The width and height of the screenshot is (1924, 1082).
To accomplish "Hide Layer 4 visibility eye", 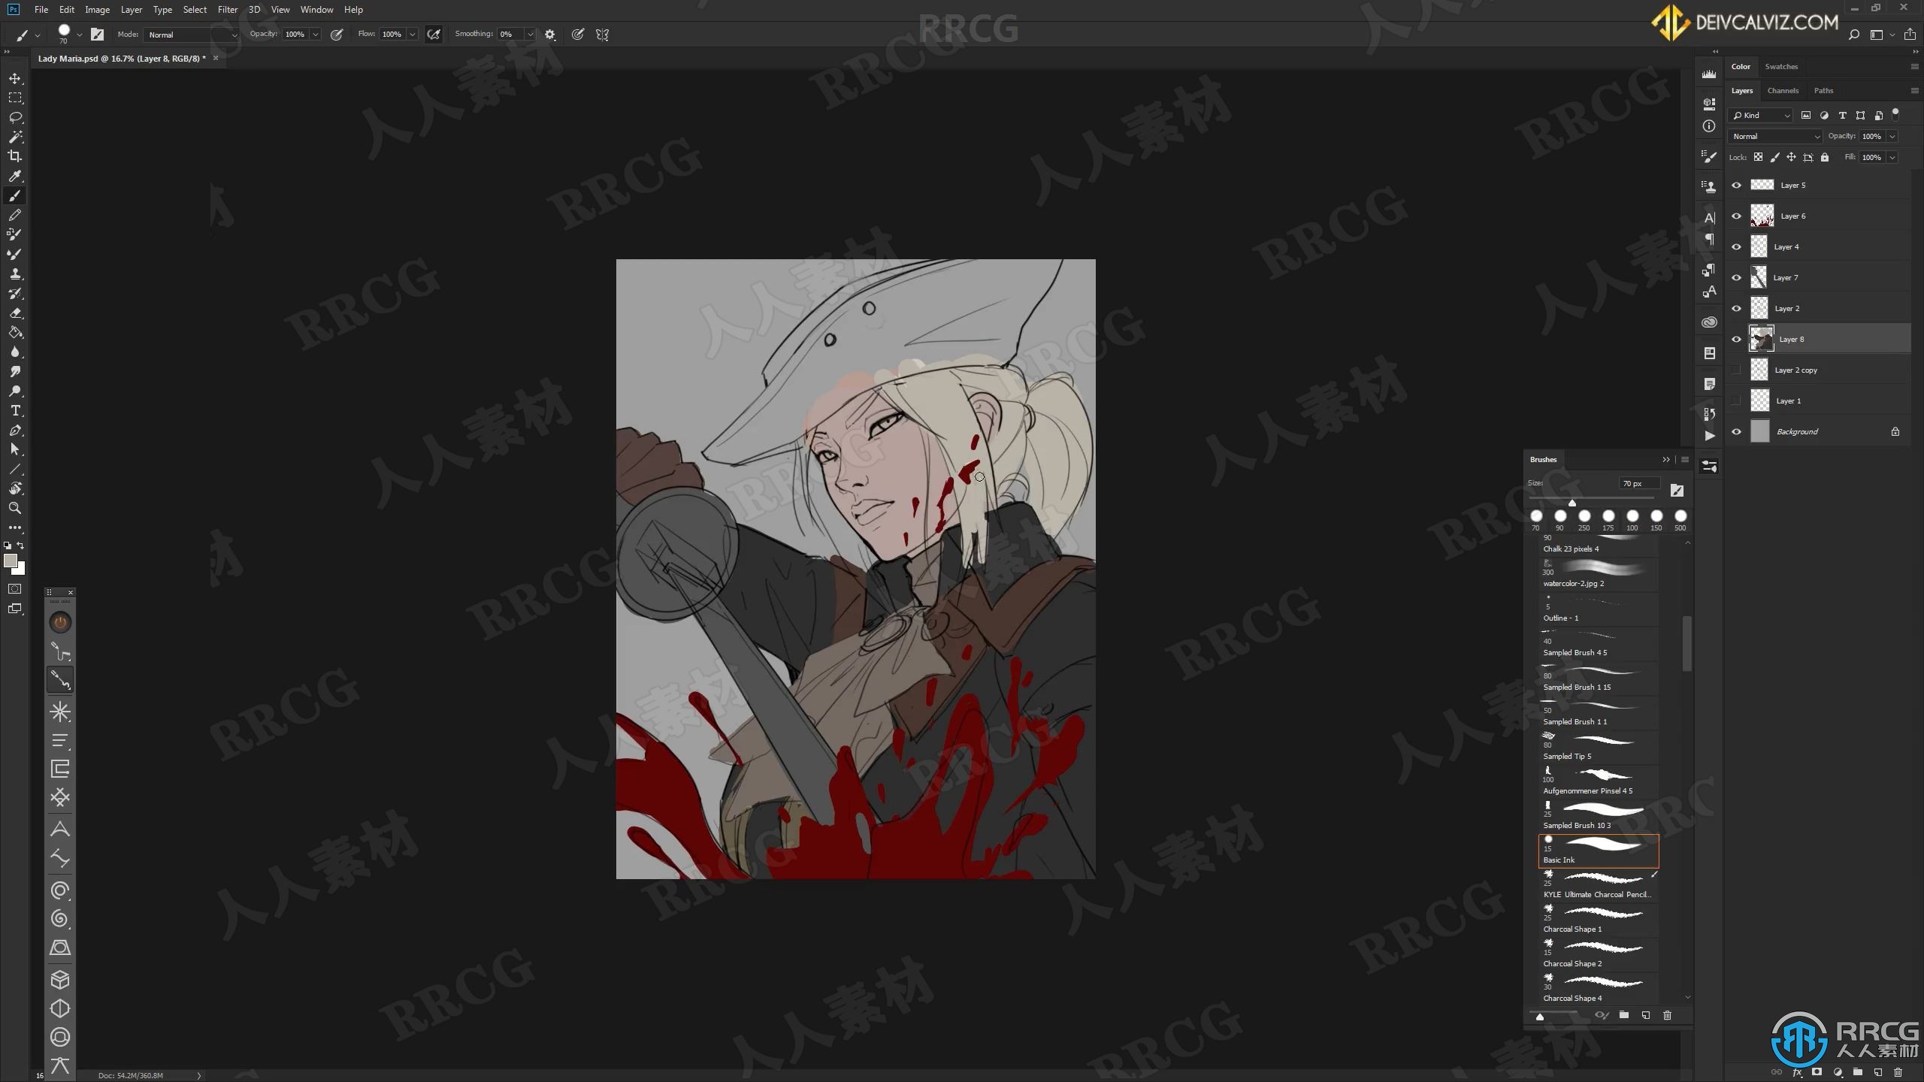I will click(1736, 246).
